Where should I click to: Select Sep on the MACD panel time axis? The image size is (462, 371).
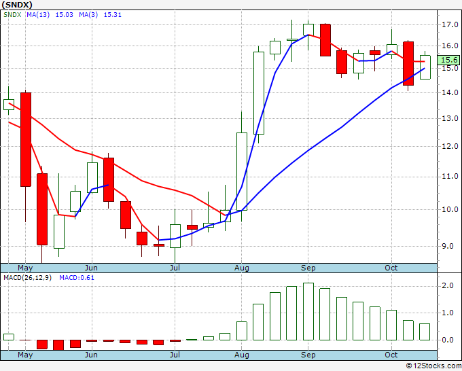(x=308, y=355)
